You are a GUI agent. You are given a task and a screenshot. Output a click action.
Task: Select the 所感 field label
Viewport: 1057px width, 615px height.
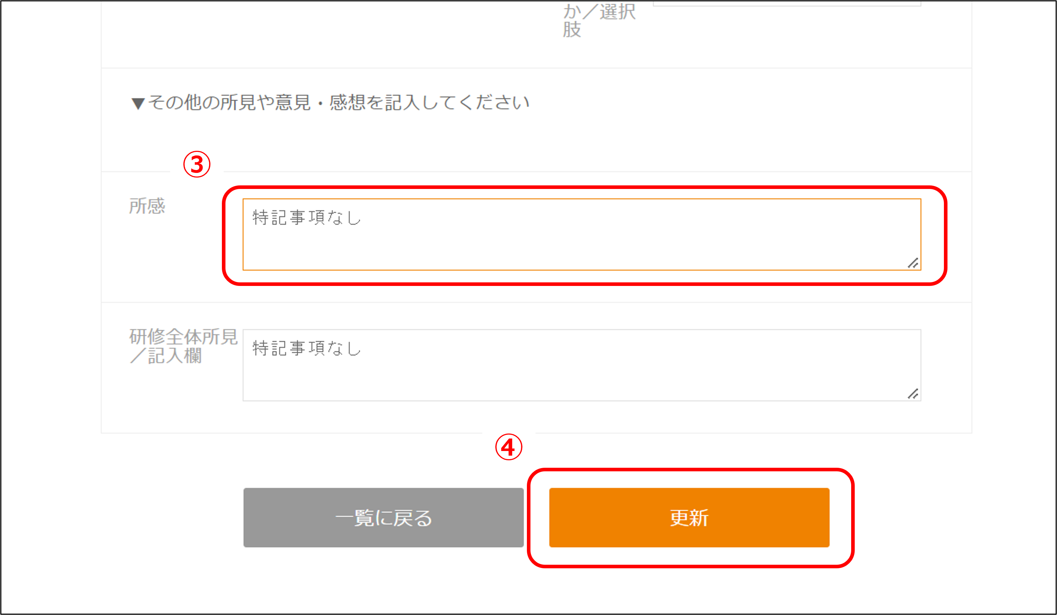(x=147, y=206)
